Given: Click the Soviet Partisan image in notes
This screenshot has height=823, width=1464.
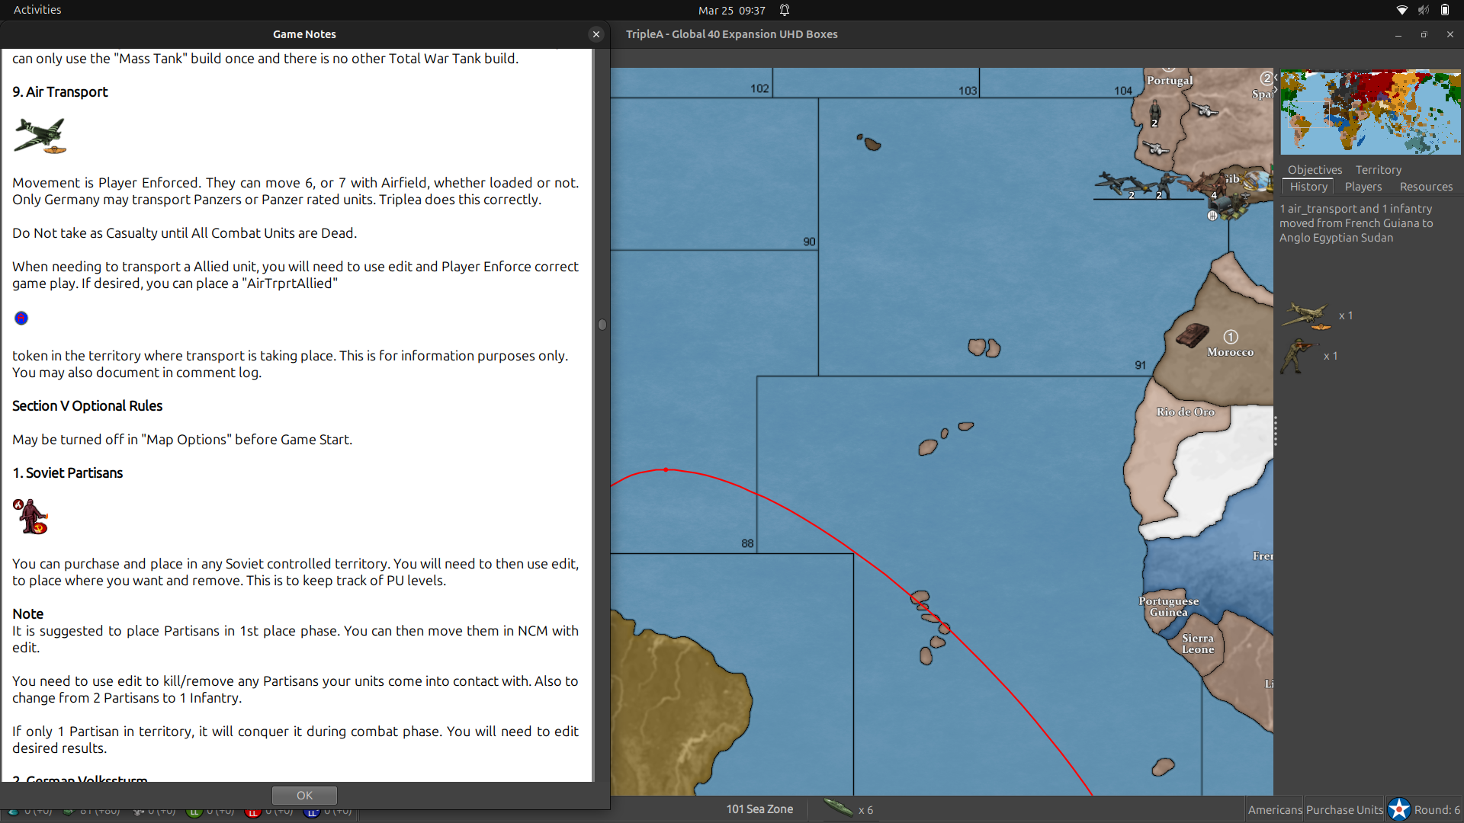Looking at the screenshot, I should (30, 517).
